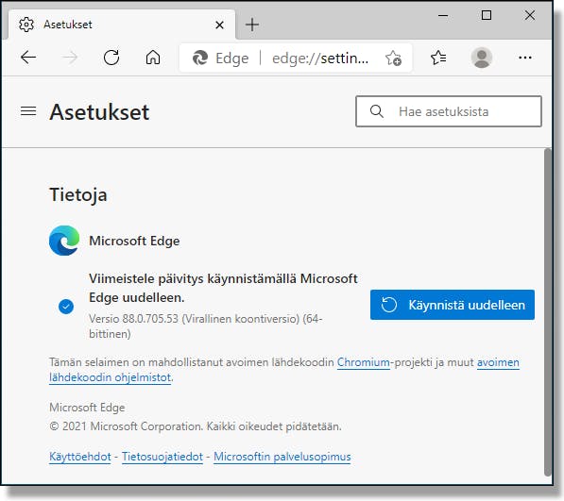This screenshot has height=501, width=564.
Task: Click the Edge logo in address bar
Action: pos(200,58)
